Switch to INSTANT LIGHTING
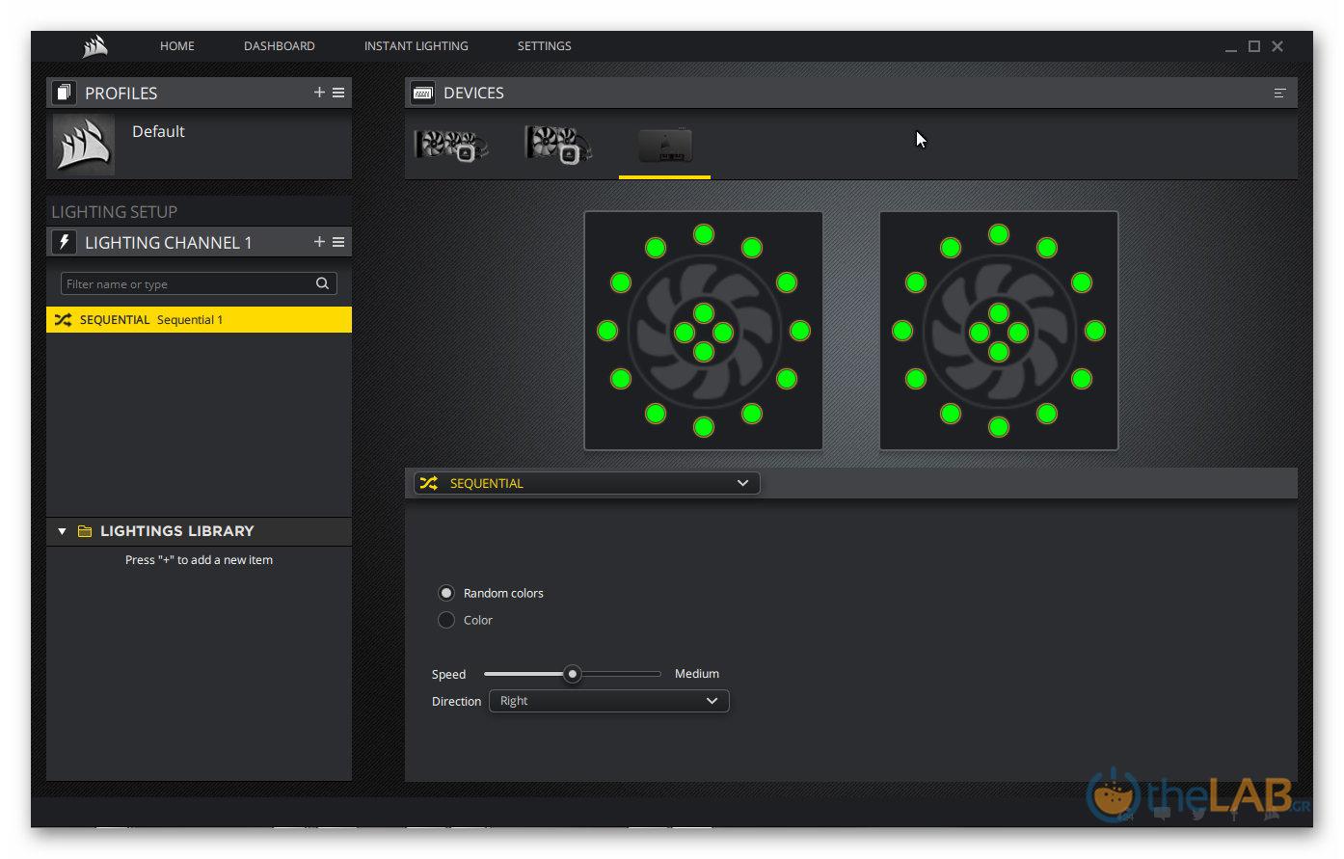1344x859 pixels. coord(417,46)
